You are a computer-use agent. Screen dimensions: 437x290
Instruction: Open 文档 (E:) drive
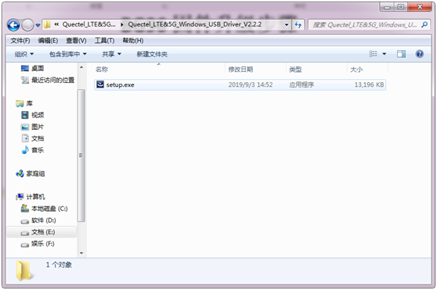tap(43, 232)
